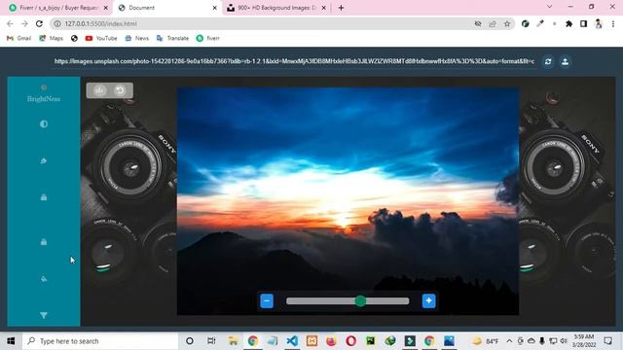Viewport: 623px width, 350px height.
Task: Close the Fiverr Buyer Requests tab
Action: tap(106, 8)
